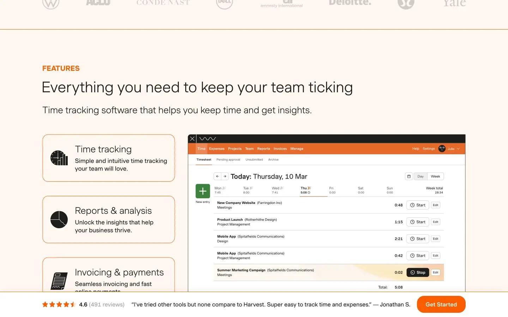Edit the Mobile App Design entry

click(x=436, y=239)
